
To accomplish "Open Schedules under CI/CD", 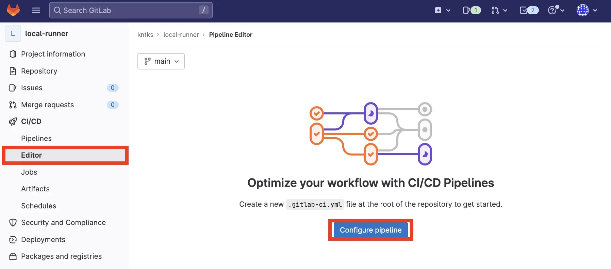I will [38, 206].
